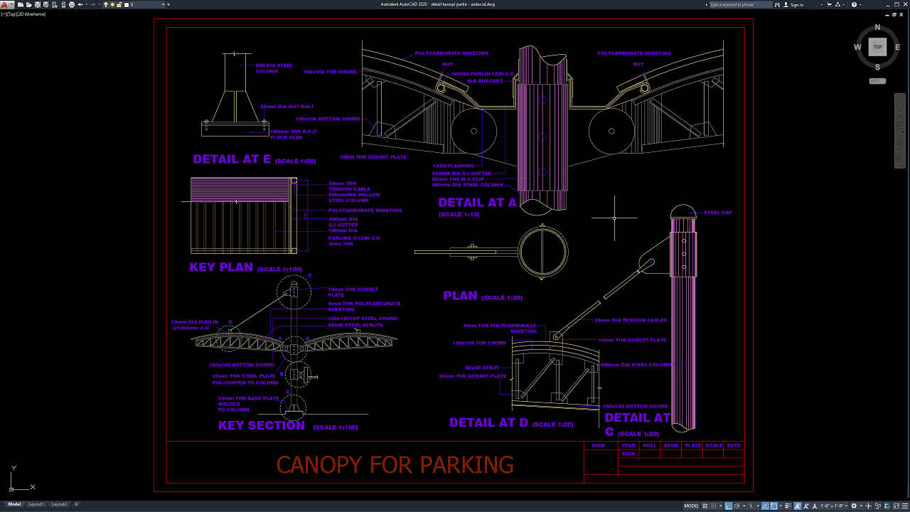910x512 pixels.
Task: Click the keyword search input field
Action: click(x=741, y=4)
